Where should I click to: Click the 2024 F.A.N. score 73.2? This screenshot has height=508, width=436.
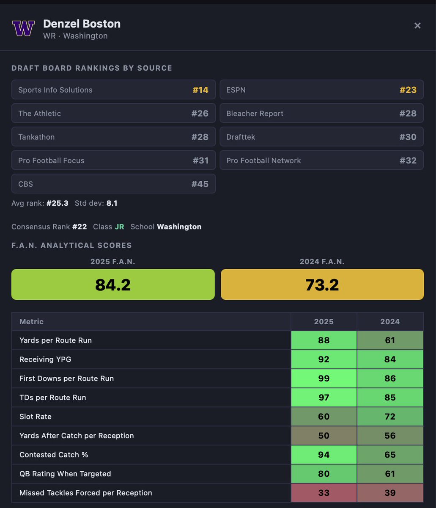pyautogui.click(x=322, y=284)
